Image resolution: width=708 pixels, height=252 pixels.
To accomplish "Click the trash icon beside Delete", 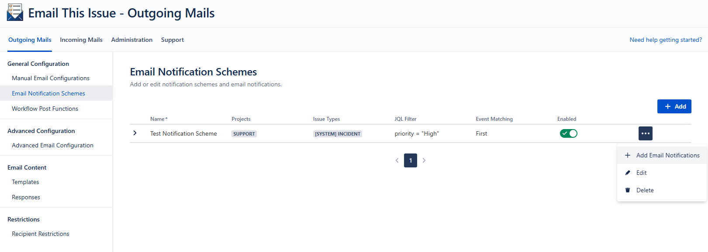I will tap(628, 190).
